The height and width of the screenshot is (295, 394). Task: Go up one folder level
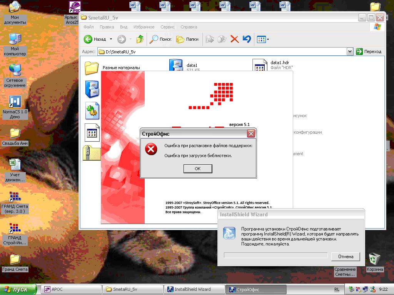[140, 39]
